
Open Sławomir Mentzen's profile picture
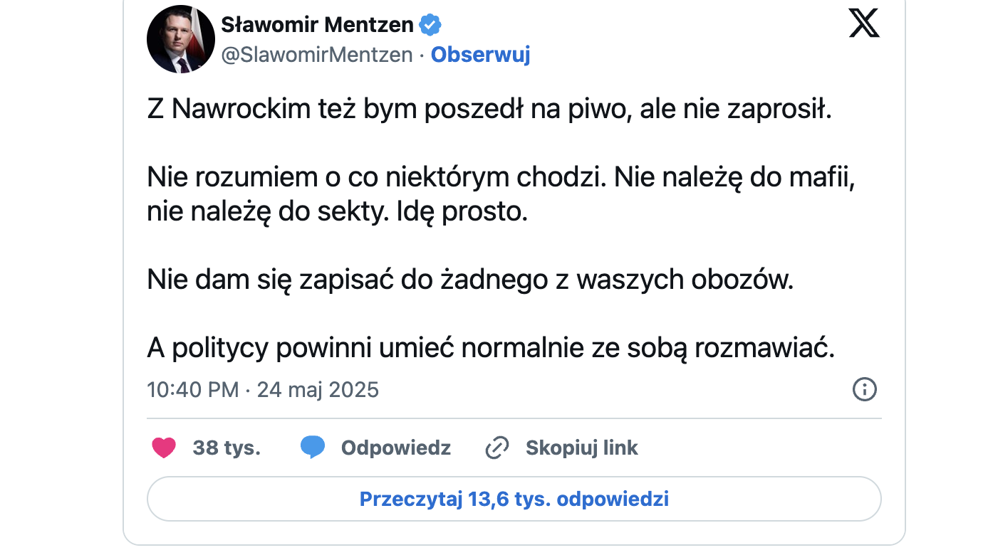pos(181,39)
